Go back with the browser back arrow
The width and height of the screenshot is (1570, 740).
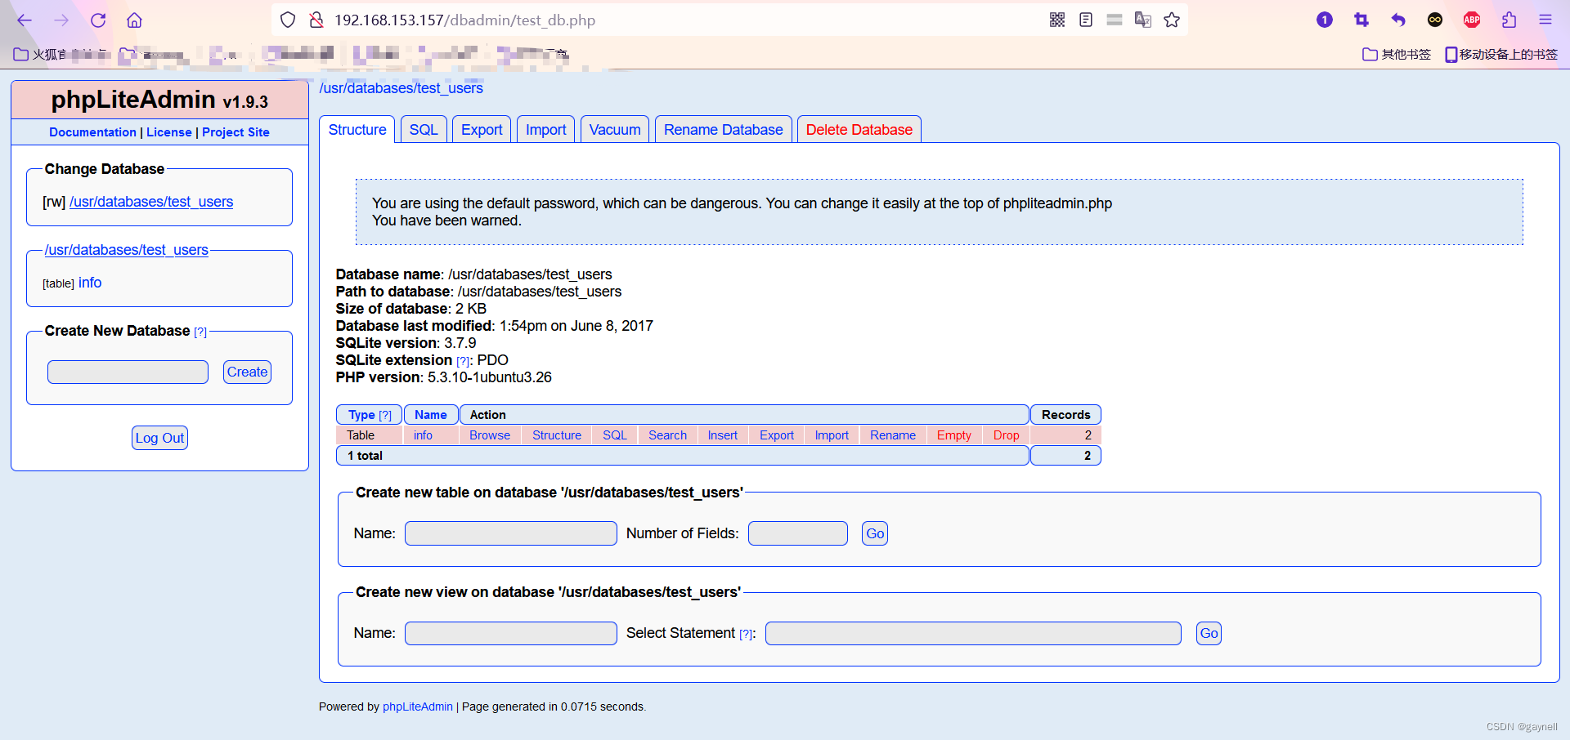point(25,20)
